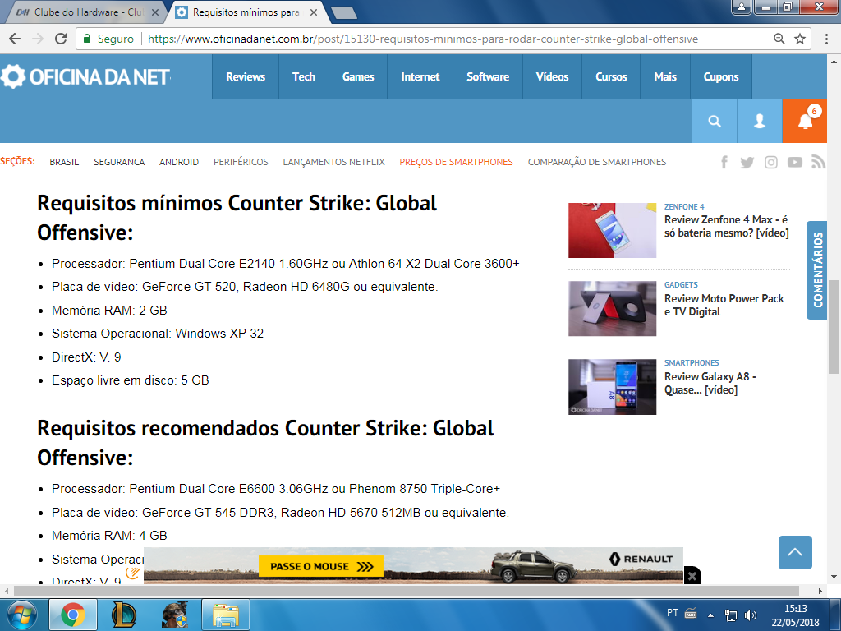Viewport: 841px width, 631px height.
Task: Open the Vídeos menu
Action: click(x=552, y=76)
